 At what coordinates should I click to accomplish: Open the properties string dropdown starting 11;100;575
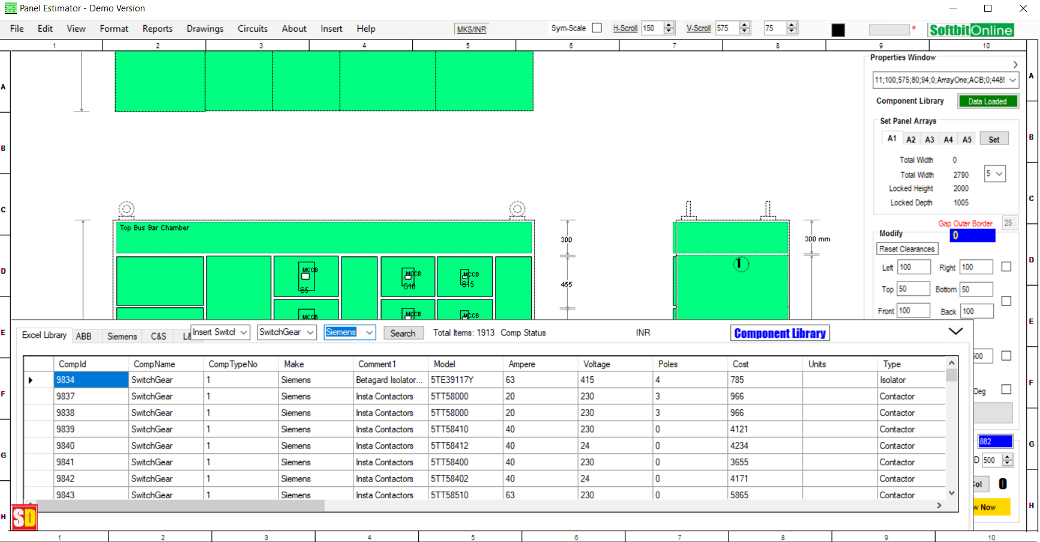1012,80
